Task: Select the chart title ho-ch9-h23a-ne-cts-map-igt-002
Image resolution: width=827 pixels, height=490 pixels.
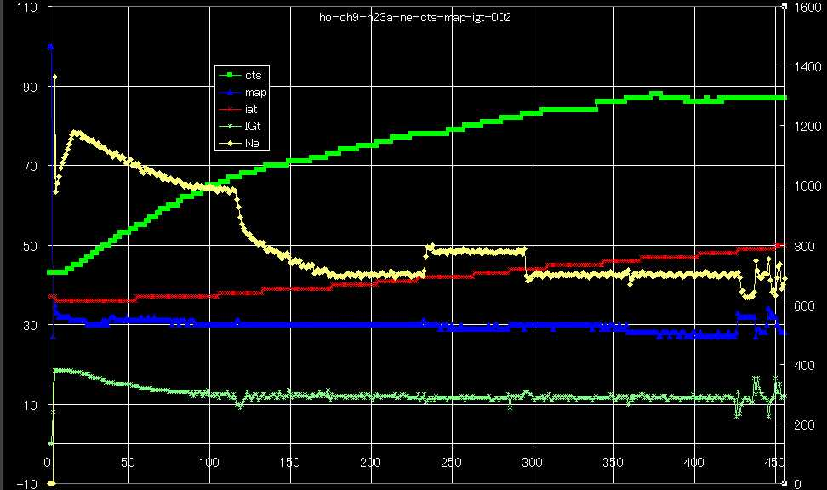Action: click(x=414, y=17)
